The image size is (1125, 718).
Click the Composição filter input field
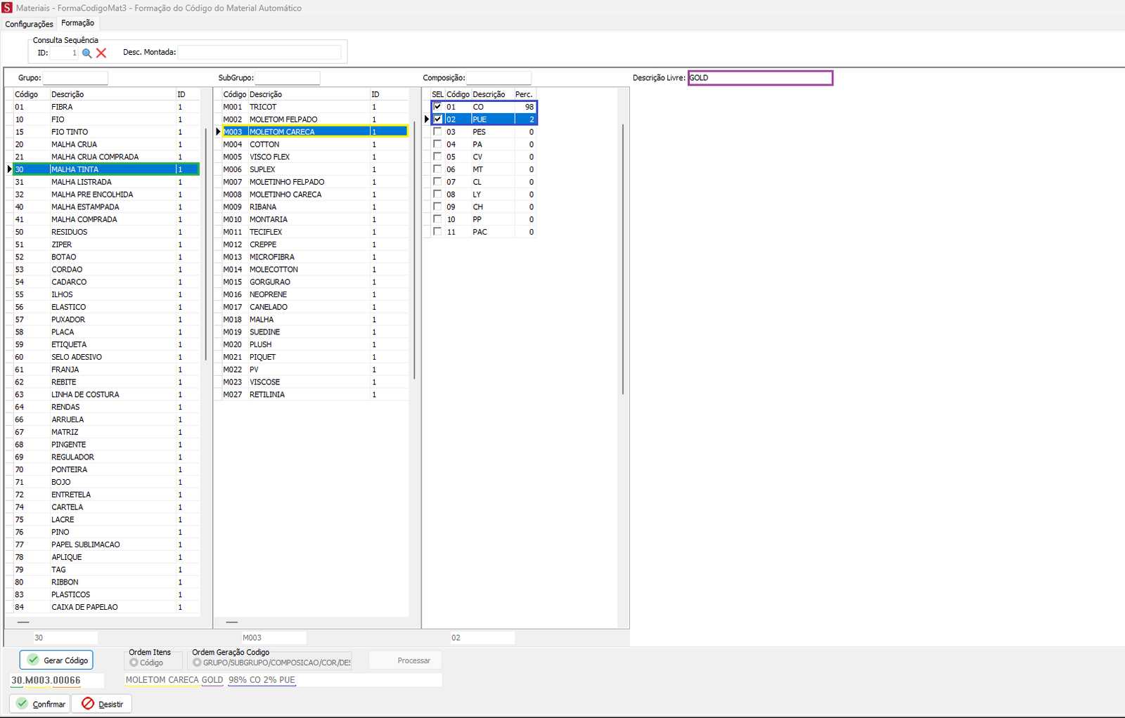(499, 78)
